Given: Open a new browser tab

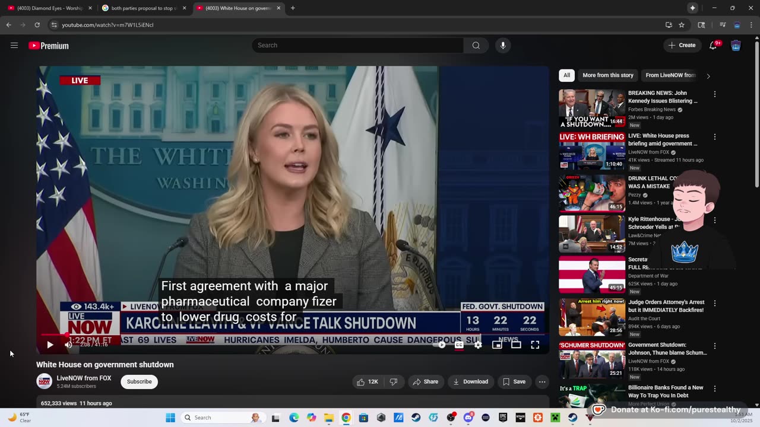Looking at the screenshot, I should pos(293,8).
